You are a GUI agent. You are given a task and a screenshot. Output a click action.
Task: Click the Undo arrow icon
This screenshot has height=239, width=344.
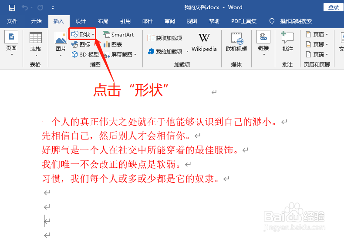[x=25, y=8]
